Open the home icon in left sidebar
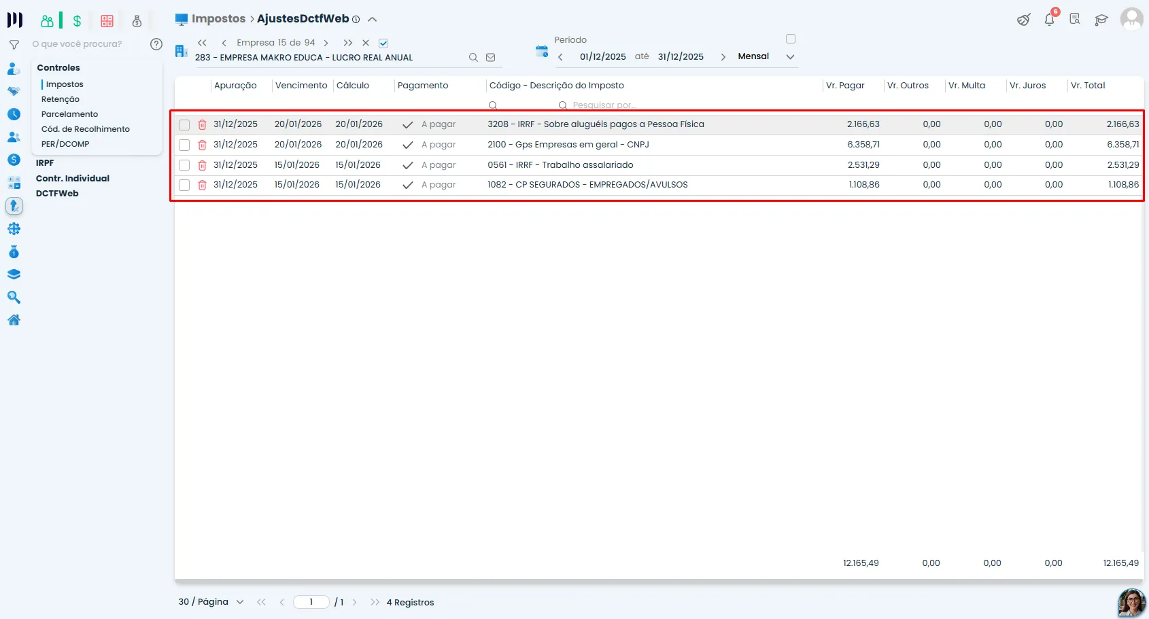 pyautogui.click(x=14, y=320)
